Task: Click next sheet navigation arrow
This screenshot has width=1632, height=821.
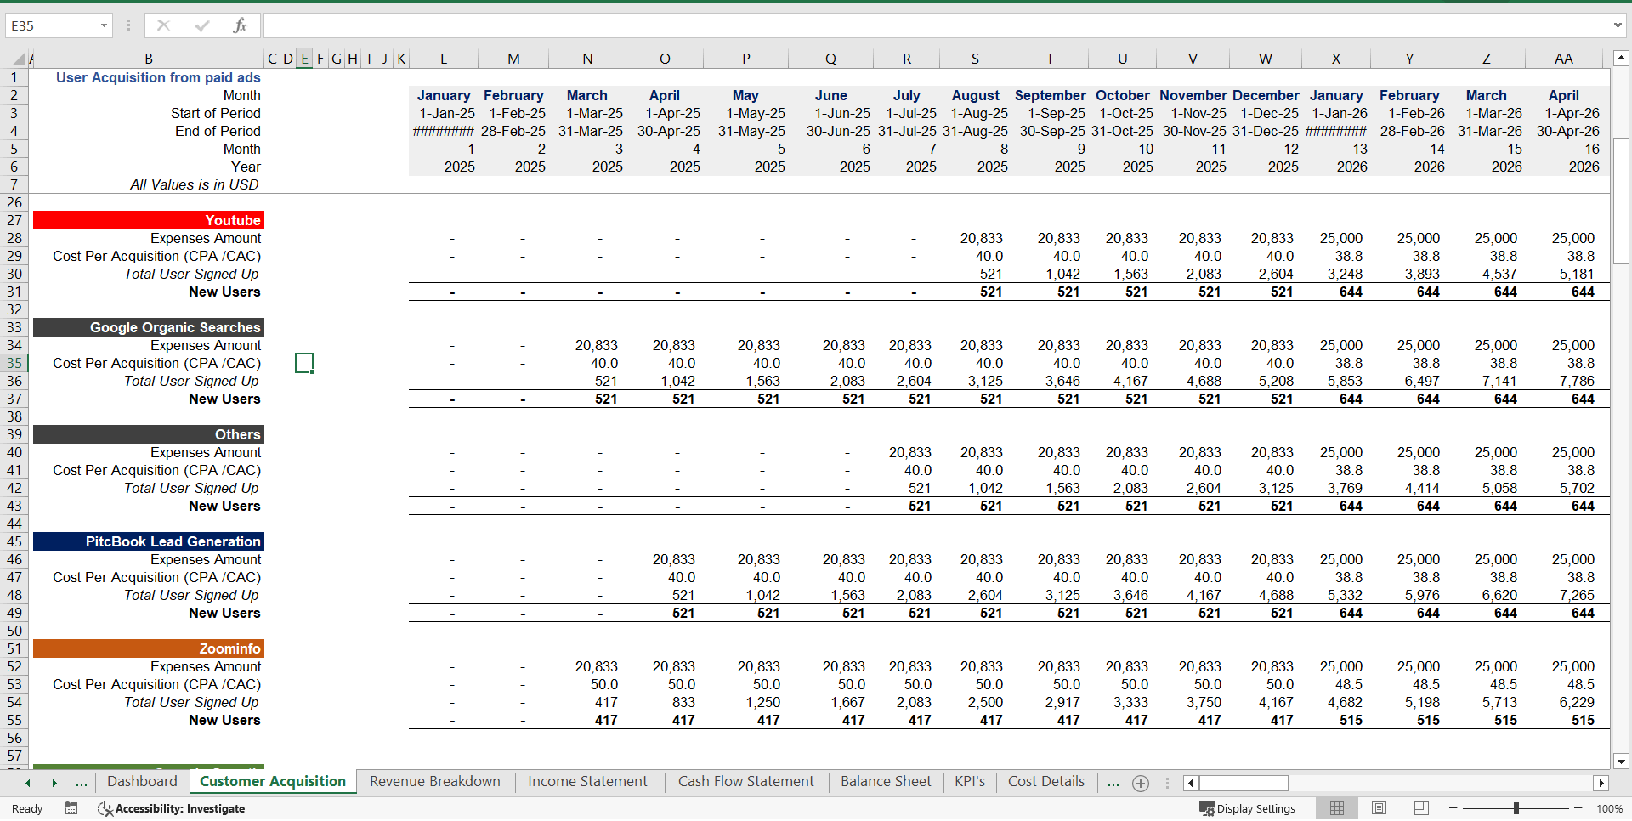Action: (x=54, y=783)
